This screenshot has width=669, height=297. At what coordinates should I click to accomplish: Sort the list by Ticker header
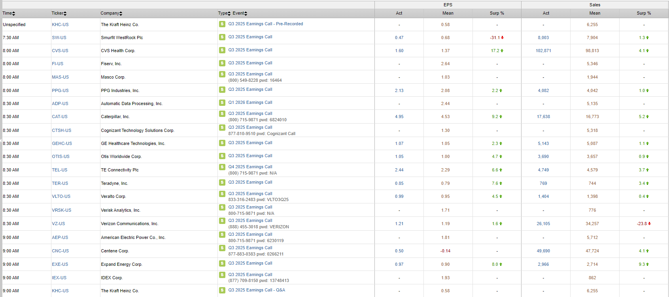point(59,13)
